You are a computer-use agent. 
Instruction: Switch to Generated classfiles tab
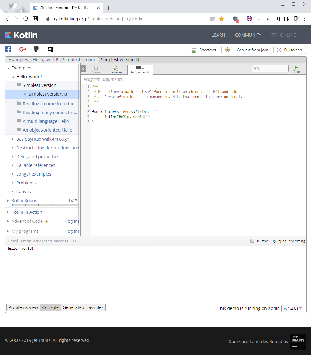coord(83,307)
